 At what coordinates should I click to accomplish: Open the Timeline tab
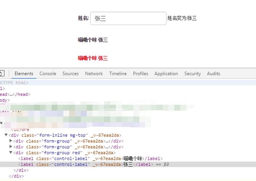click(x=118, y=74)
